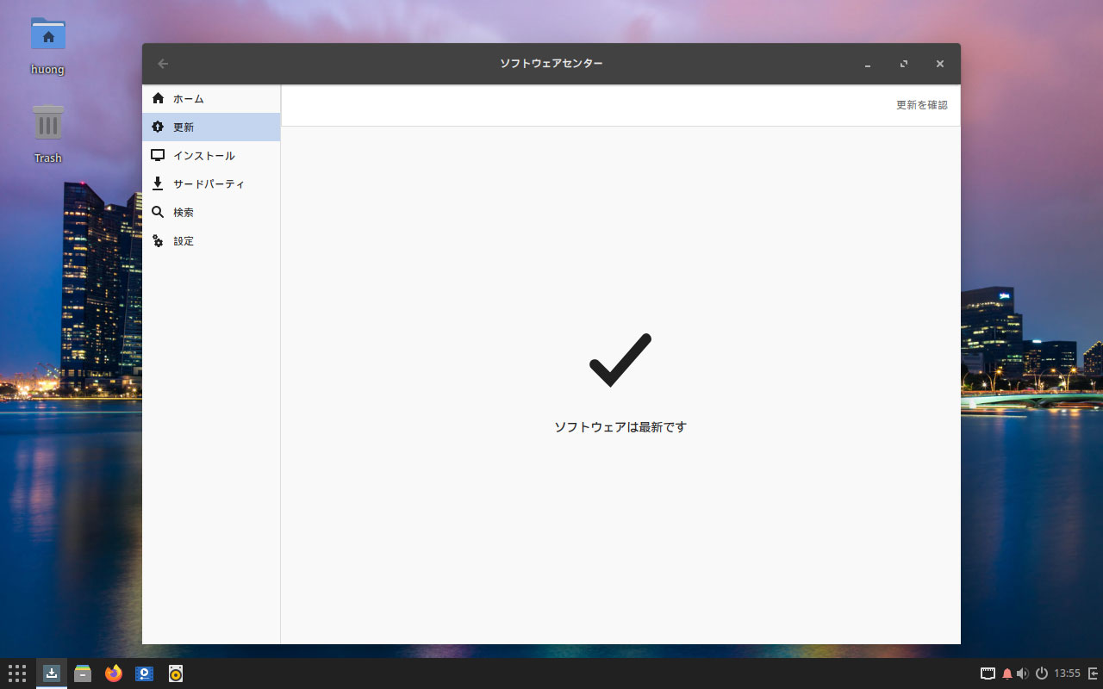
Task: Open the Rhythmbox speaker icon in the taskbar
Action: tap(176, 673)
